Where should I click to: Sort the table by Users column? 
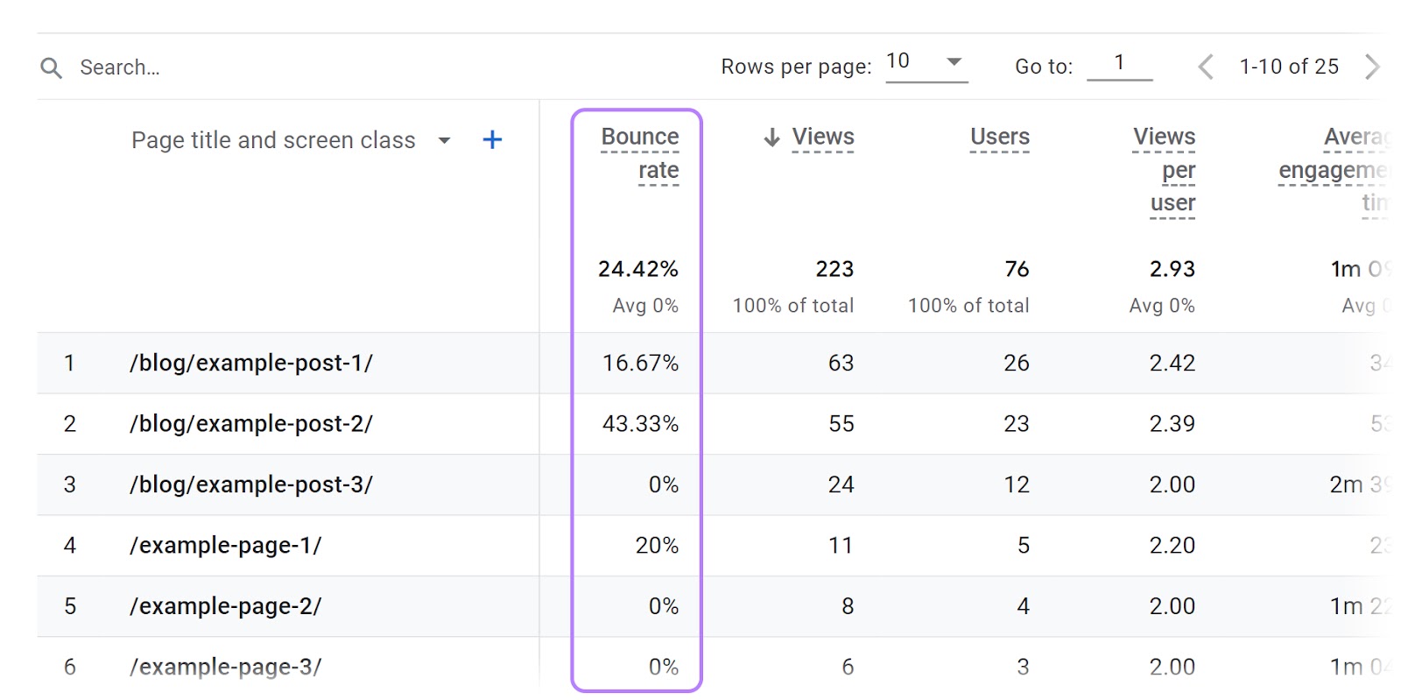(999, 137)
